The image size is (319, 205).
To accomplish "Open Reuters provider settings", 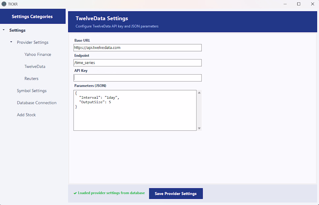I will 31,78.
